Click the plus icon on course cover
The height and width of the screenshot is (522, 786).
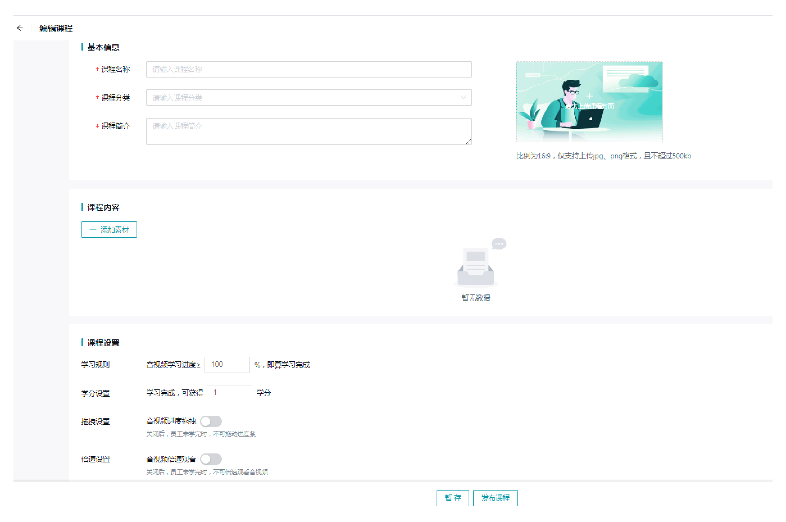pos(589,96)
